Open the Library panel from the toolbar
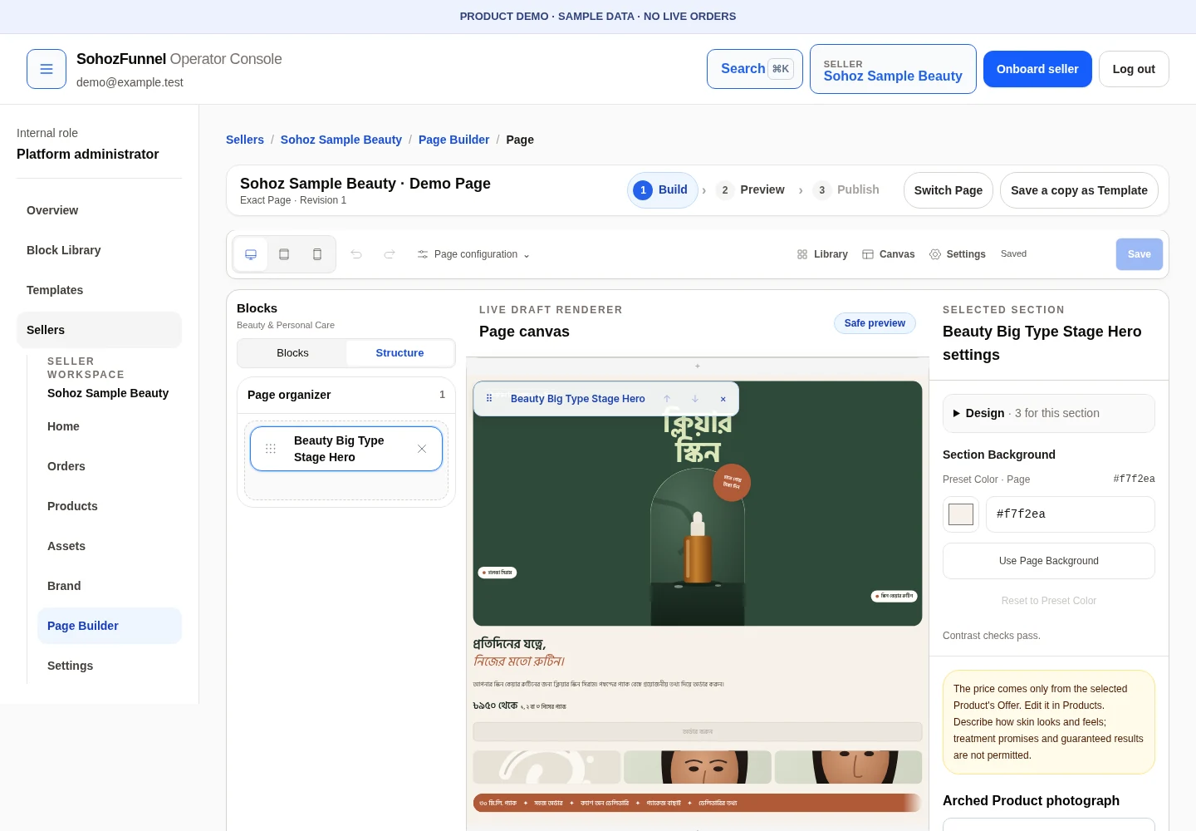The image size is (1196, 831). coord(822,254)
